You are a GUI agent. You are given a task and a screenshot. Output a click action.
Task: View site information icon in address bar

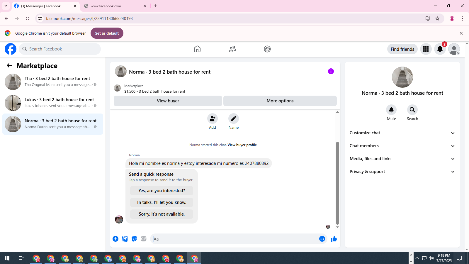tap(40, 18)
